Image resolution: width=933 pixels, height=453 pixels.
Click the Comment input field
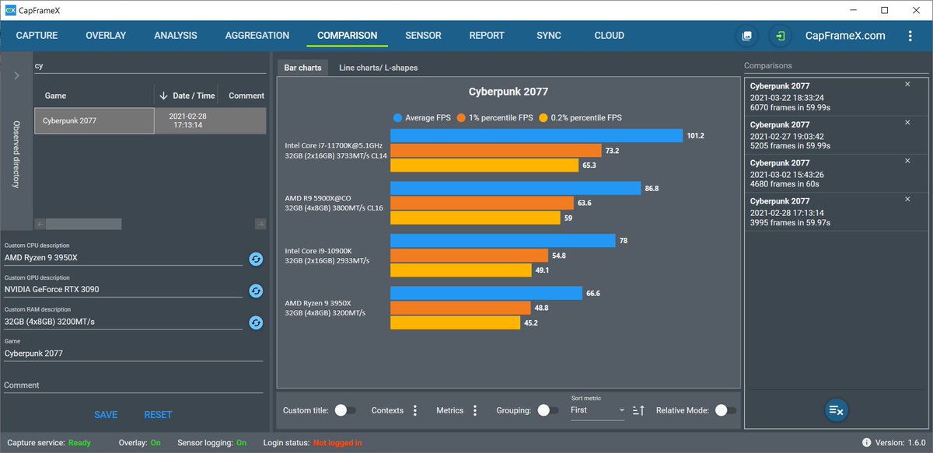135,385
